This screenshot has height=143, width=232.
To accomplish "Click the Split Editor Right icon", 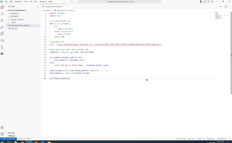I will 226,6.
